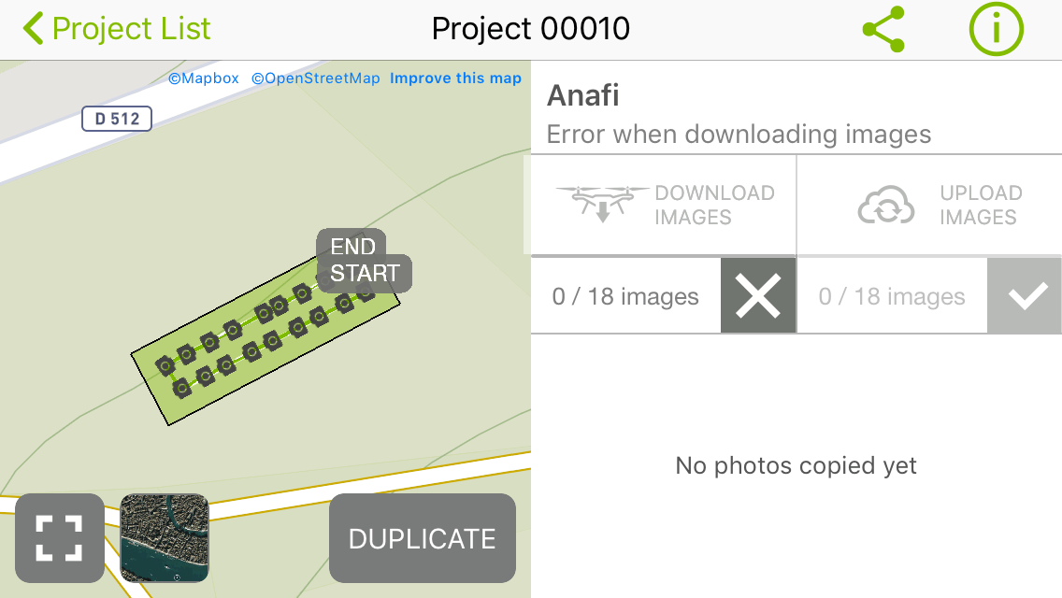Toggle satellite view via the map thumbnail
The image size is (1062, 598).
click(x=164, y=538)
